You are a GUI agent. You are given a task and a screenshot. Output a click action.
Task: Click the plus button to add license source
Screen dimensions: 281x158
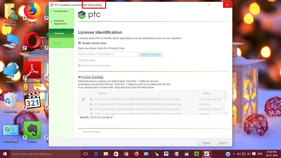tap(83, 99)
